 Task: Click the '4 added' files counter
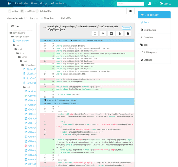coord(13,11)
